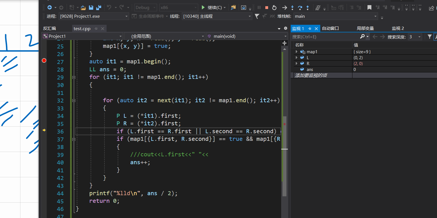Click Show Next Statement arrow icon

[285, 8]
